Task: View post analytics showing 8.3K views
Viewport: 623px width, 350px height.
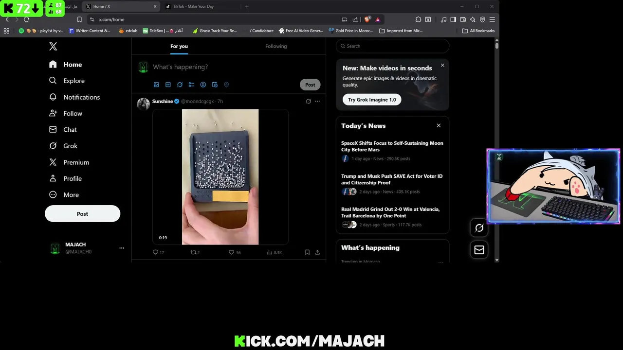Action: click(275, 252)
